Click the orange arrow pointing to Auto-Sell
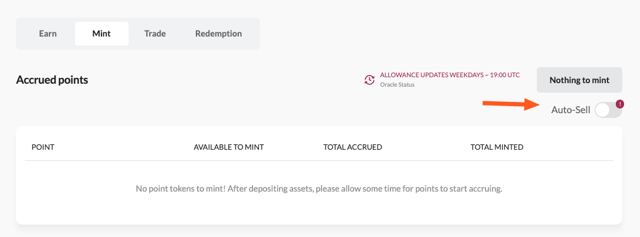Screen dimensions: 640x237 click(512, 105)
